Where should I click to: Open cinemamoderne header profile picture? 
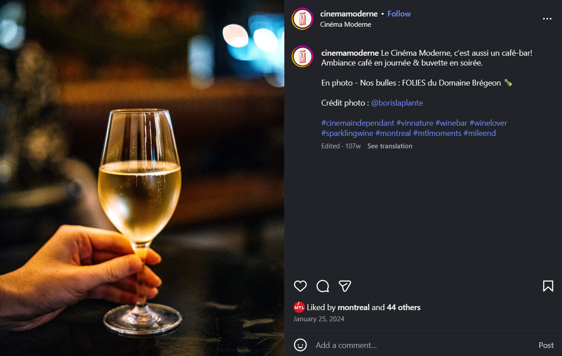[303, 19]
